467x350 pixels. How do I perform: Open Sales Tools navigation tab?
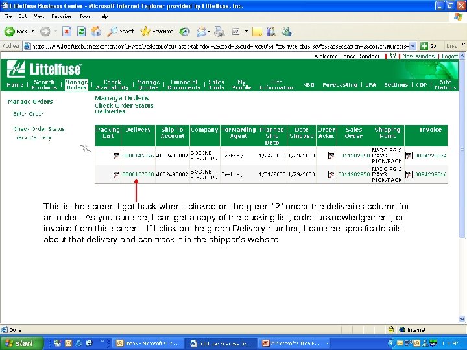(216, 84)
